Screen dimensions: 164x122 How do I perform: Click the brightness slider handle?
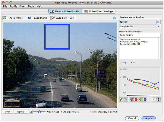click(x=39, y=112)
